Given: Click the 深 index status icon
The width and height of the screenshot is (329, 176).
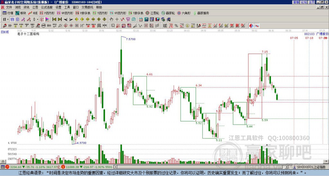Looking at the screenshot, I should [x=63, y=167].
